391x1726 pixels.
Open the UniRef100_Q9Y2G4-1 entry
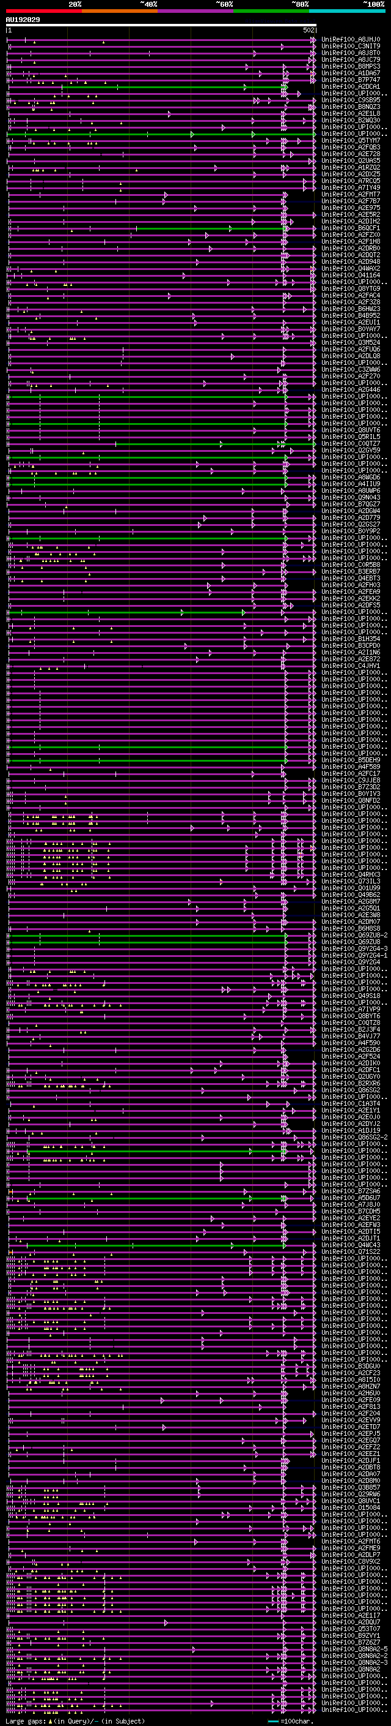tap(355, 956)
